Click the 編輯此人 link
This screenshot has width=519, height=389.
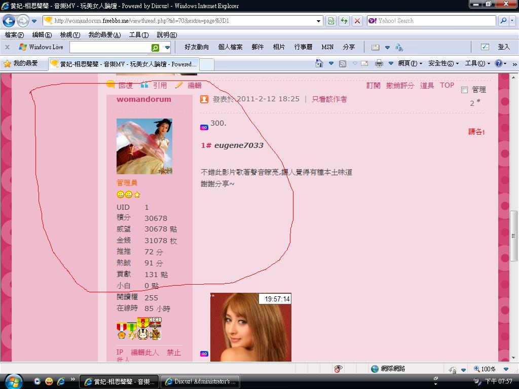pos(144,353)
